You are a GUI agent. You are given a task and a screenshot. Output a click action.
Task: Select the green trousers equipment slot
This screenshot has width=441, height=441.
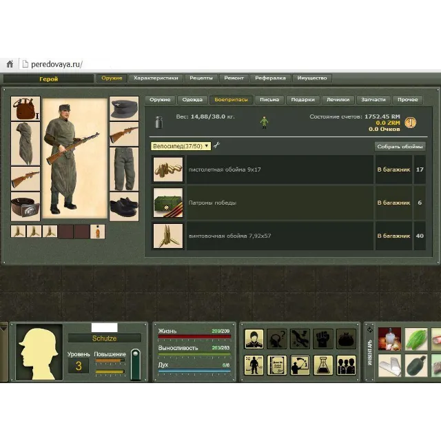[x=124, y=170]
